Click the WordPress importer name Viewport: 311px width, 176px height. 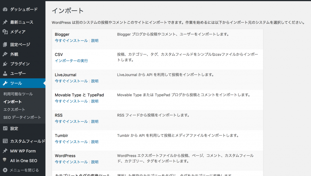pos(65,156)
